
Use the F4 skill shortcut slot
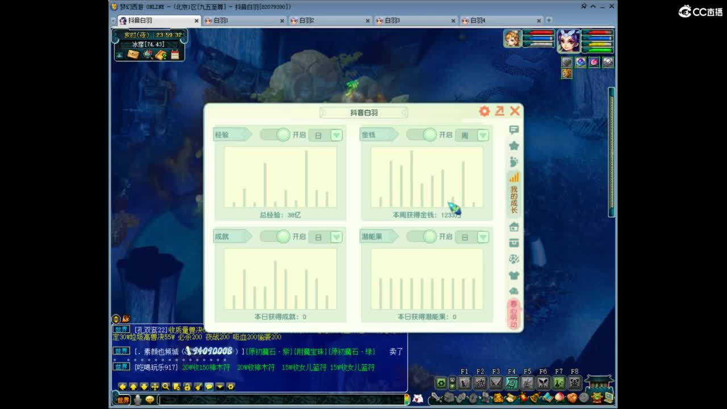512,383
